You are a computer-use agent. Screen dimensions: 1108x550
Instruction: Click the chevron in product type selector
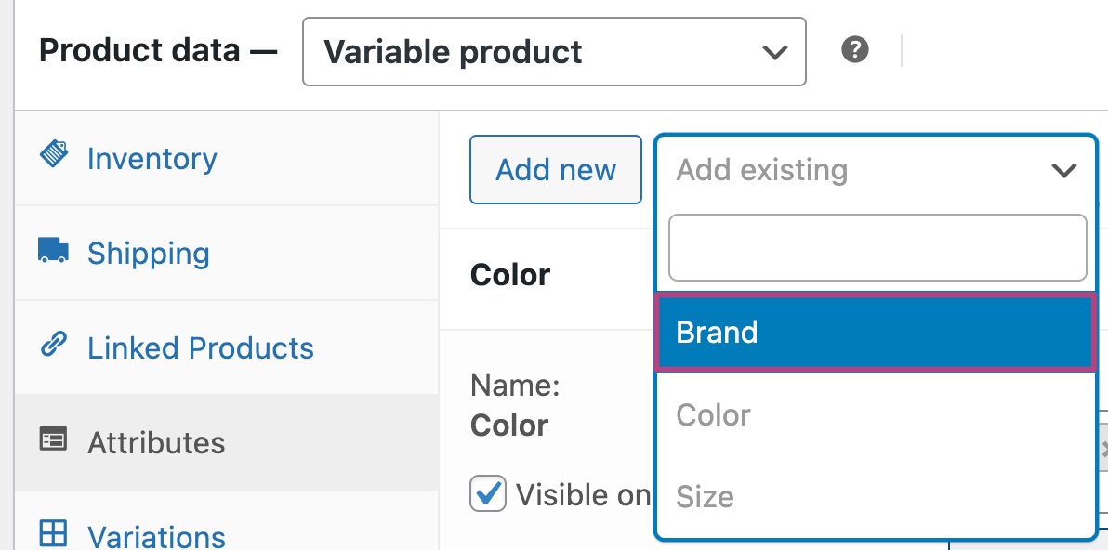774,53
